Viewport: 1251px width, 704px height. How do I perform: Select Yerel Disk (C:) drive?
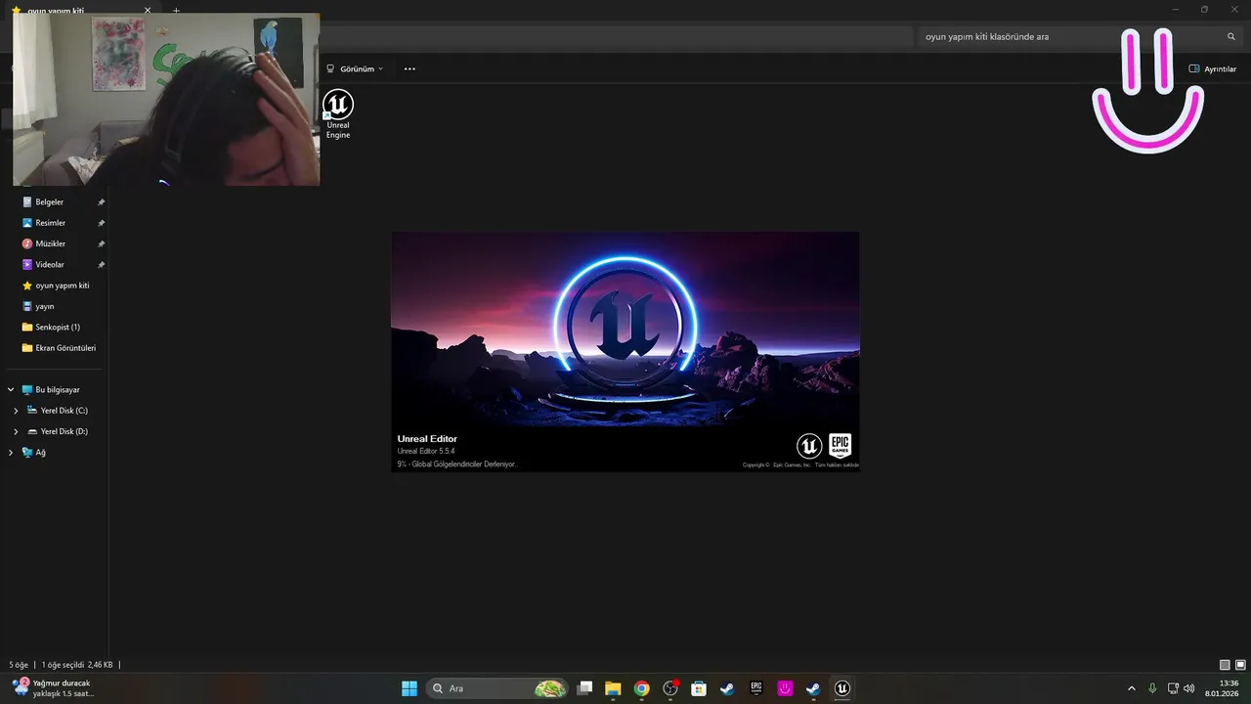coord(59,411)
